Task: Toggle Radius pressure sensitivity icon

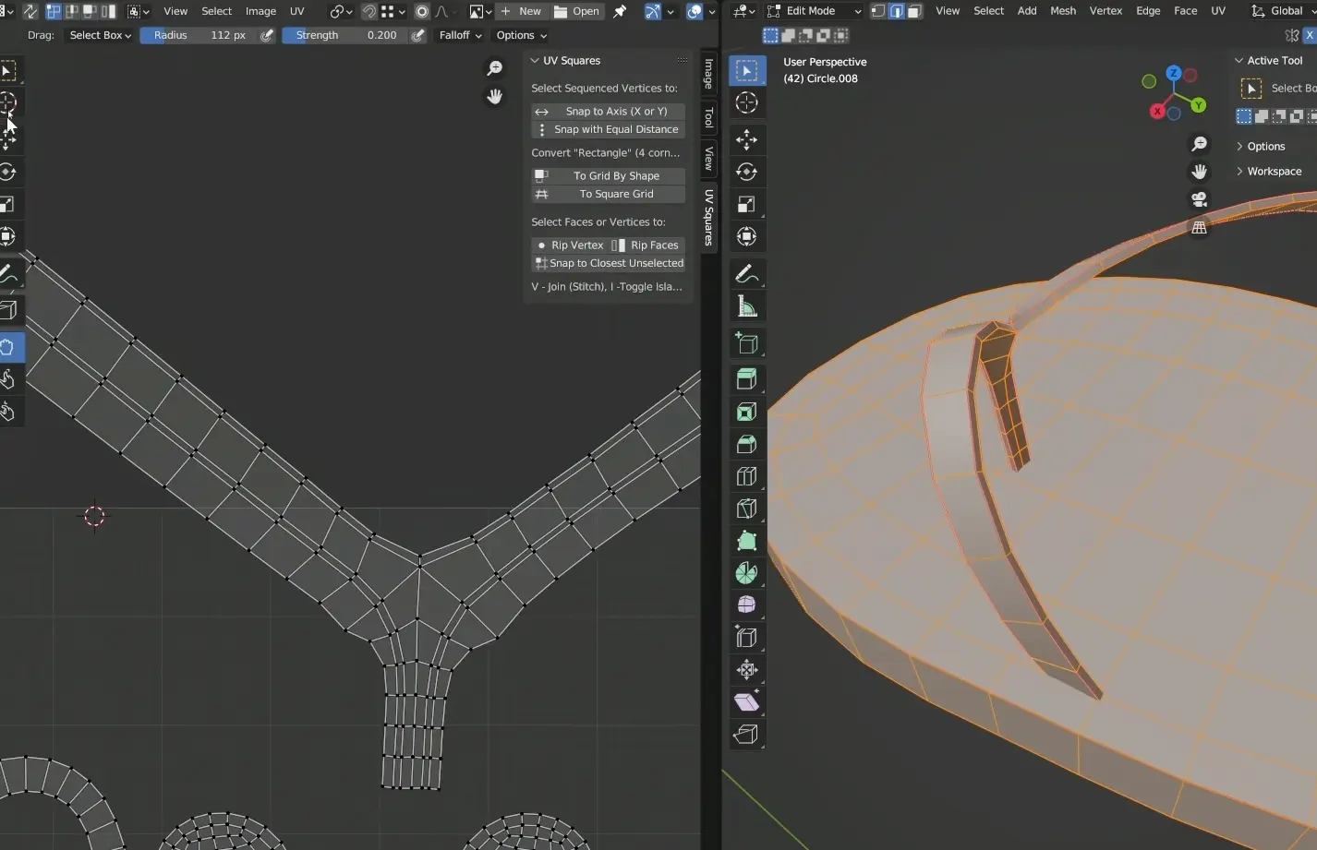Action: coord(267,35)
